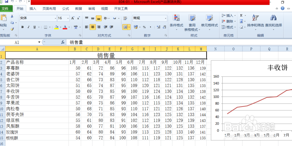Open the font dialog launcher (字体)
The height and width of the screenshot is (146, 292).
click(x=80, y=35)
